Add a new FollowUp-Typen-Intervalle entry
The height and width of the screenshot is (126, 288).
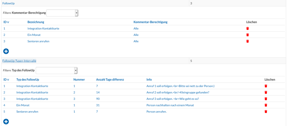(6, 122)
